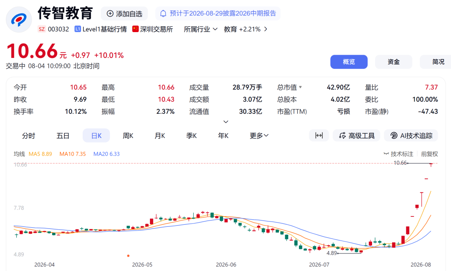451x271 pixels.
Task: Click the 传智教育 company logo
Action: 19,20
